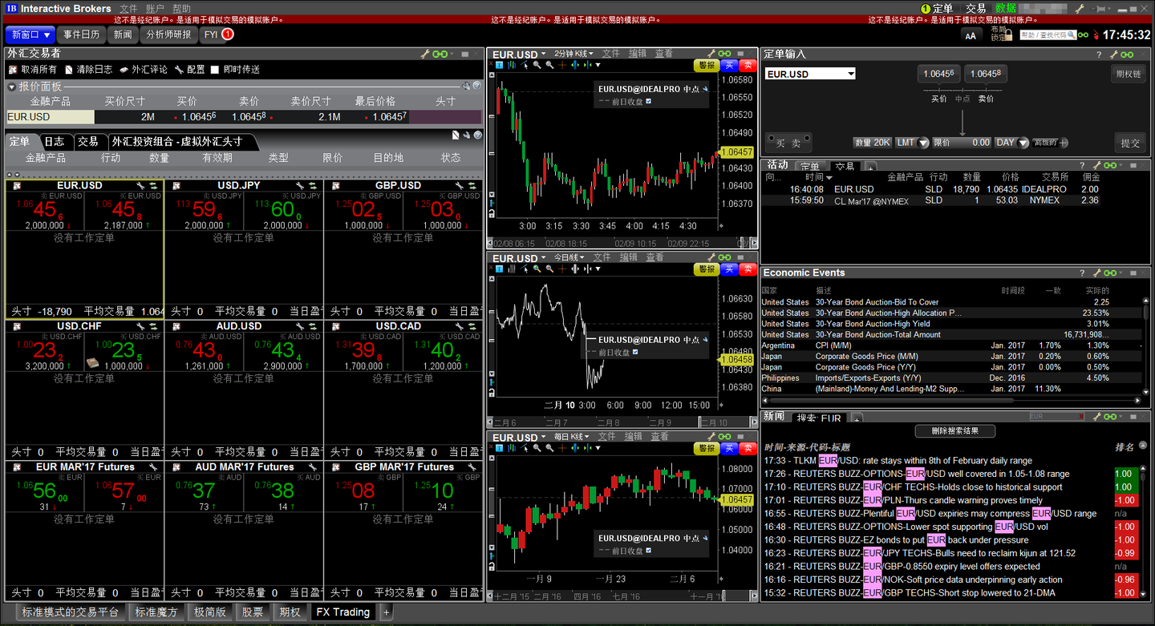The width and height of the screenshot is (1155, 626).
Task: Zoom out on the 今日线 chart
Action: 549,269
